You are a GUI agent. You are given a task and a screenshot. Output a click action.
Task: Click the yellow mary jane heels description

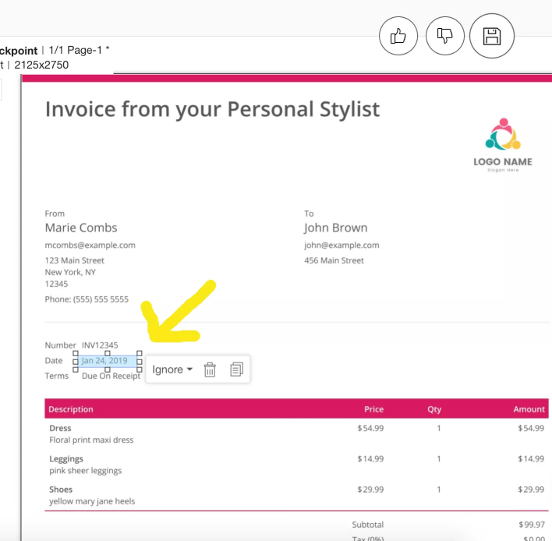point(92,501)
